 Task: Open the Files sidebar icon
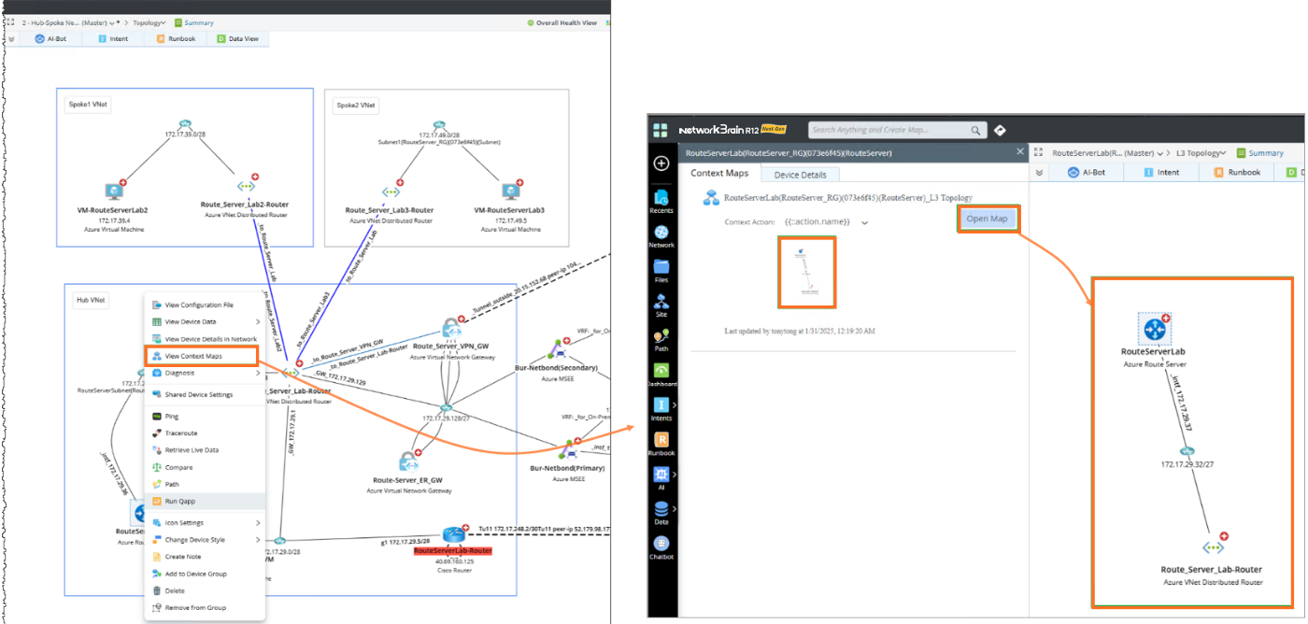pyautogui.click(x=661, y=270)
